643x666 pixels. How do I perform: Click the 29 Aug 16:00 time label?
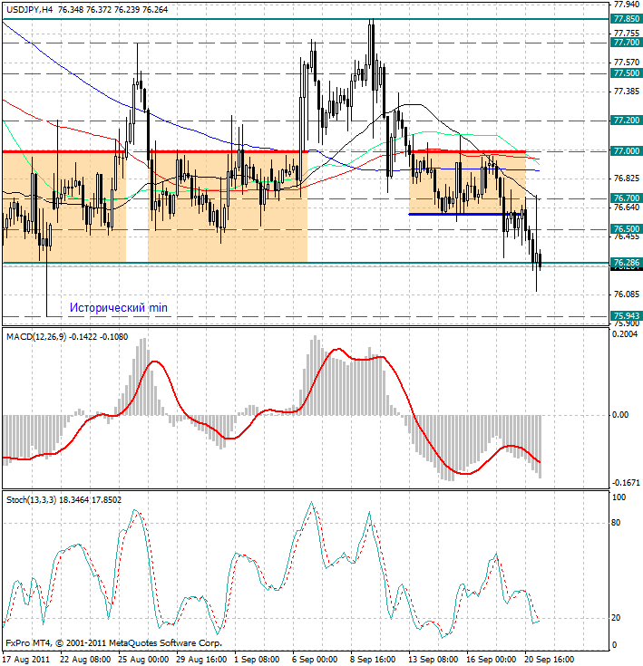(202, 660)
